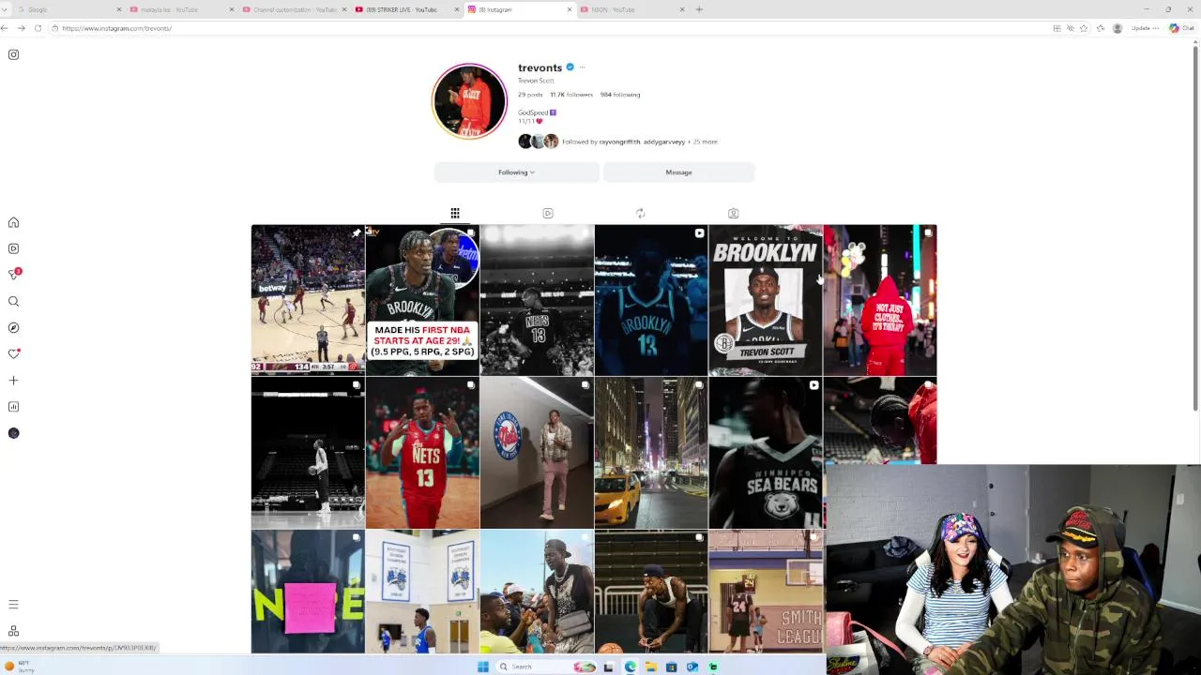Open File Explorer from the taskbar
Screen dimensions: 1201x675
(x=650, y=667)
